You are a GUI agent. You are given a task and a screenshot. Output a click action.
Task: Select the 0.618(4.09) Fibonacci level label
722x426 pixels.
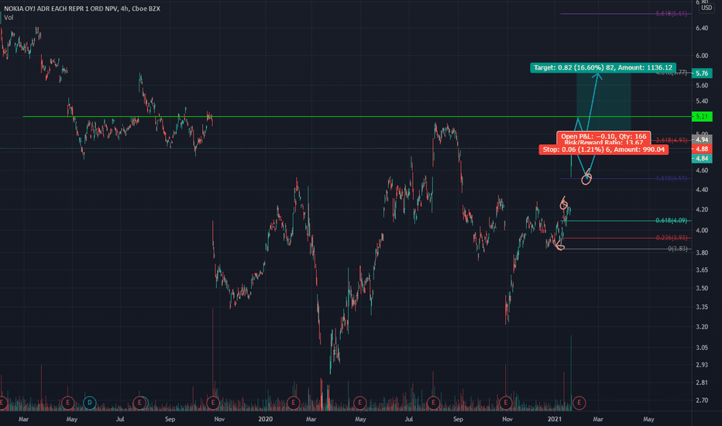(x=672, y=221)
